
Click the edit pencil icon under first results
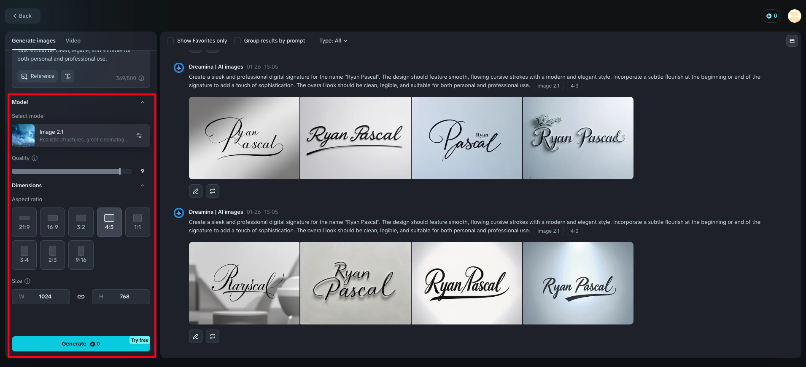tap(196, 191)
